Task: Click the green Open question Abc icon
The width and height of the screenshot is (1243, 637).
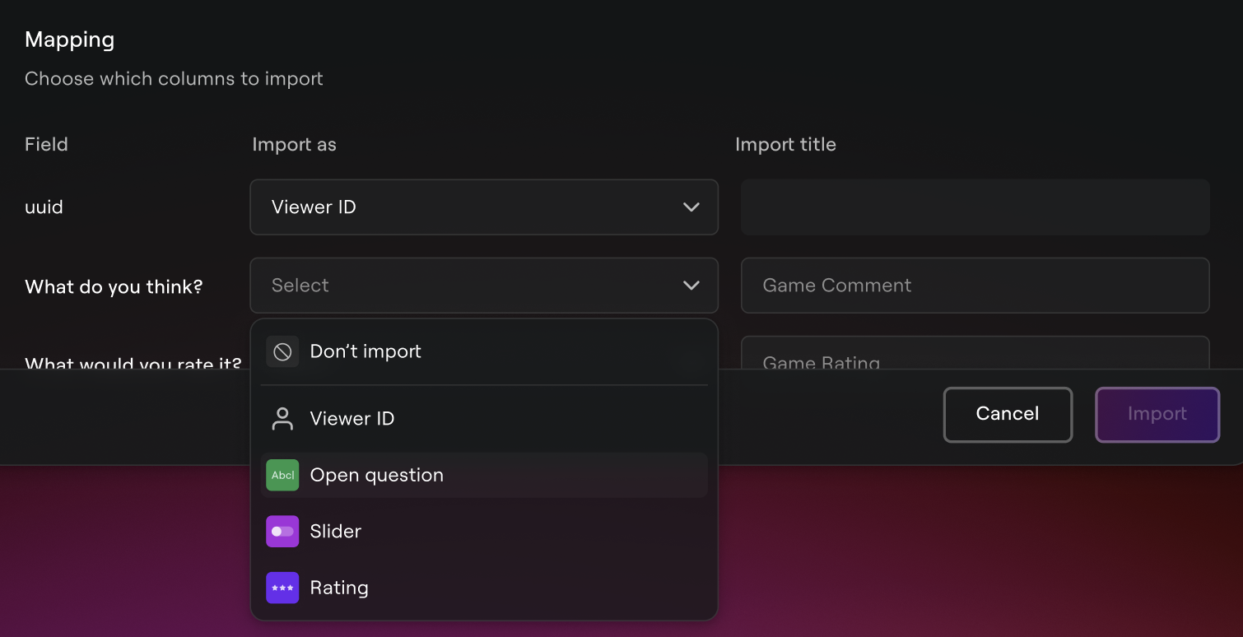Action: (282, 475)
